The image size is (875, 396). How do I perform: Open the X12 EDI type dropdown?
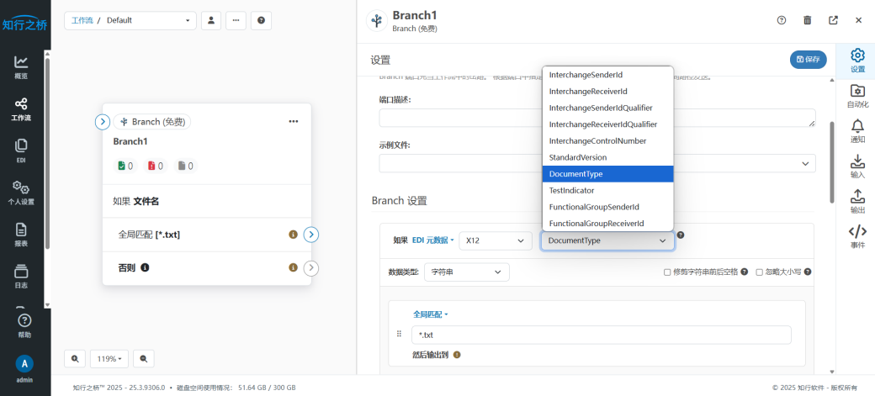pos(496,240)
